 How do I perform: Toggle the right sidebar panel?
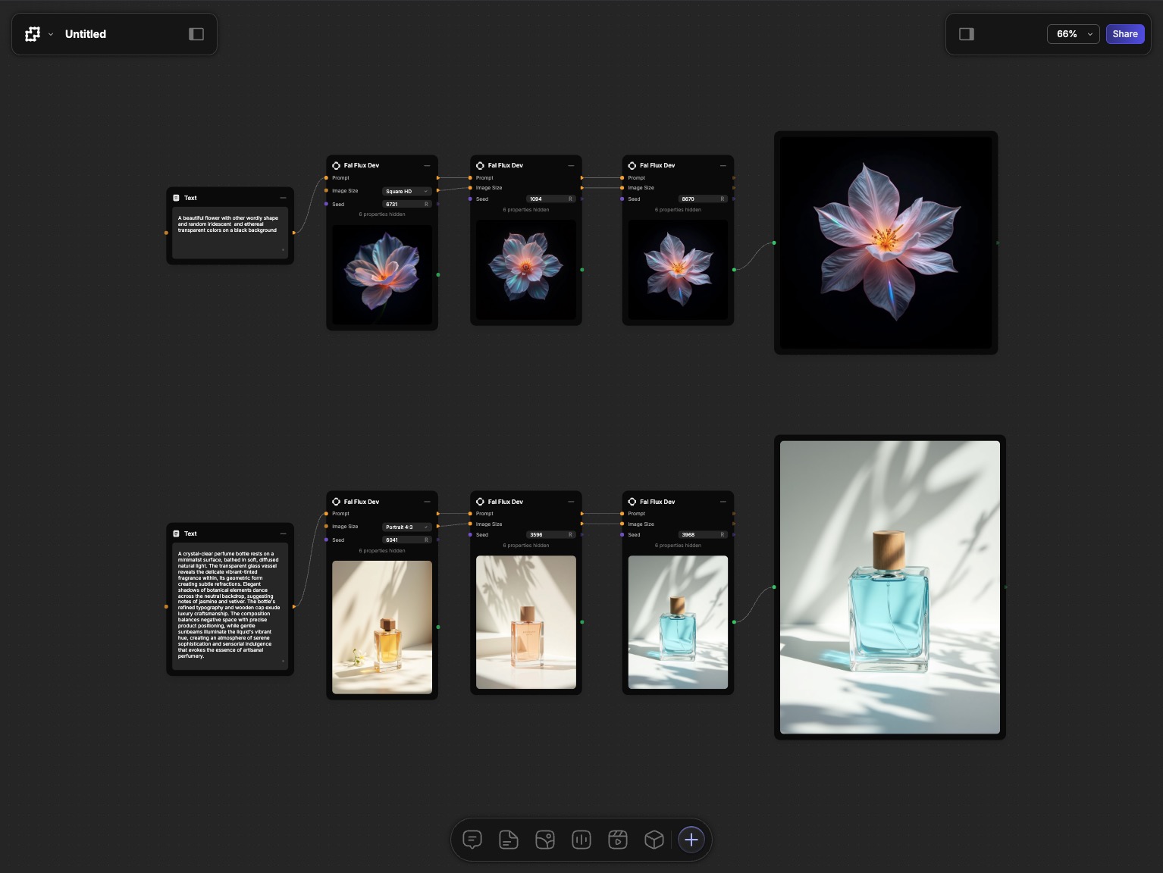967,34
